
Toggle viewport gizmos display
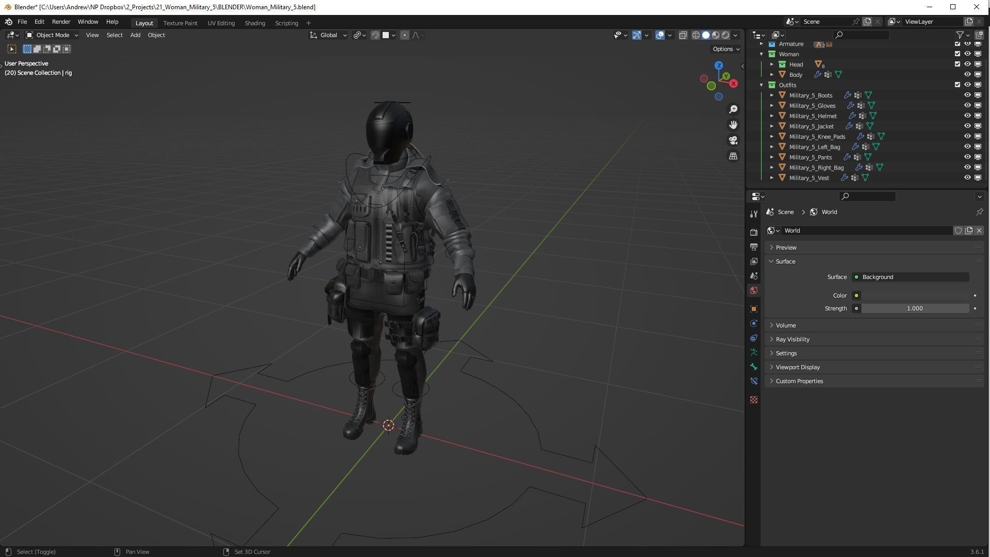point(637,35)
